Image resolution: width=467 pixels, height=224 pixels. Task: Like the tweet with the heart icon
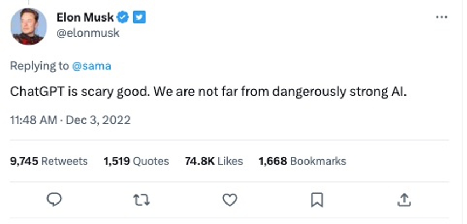tap(230, 200)
